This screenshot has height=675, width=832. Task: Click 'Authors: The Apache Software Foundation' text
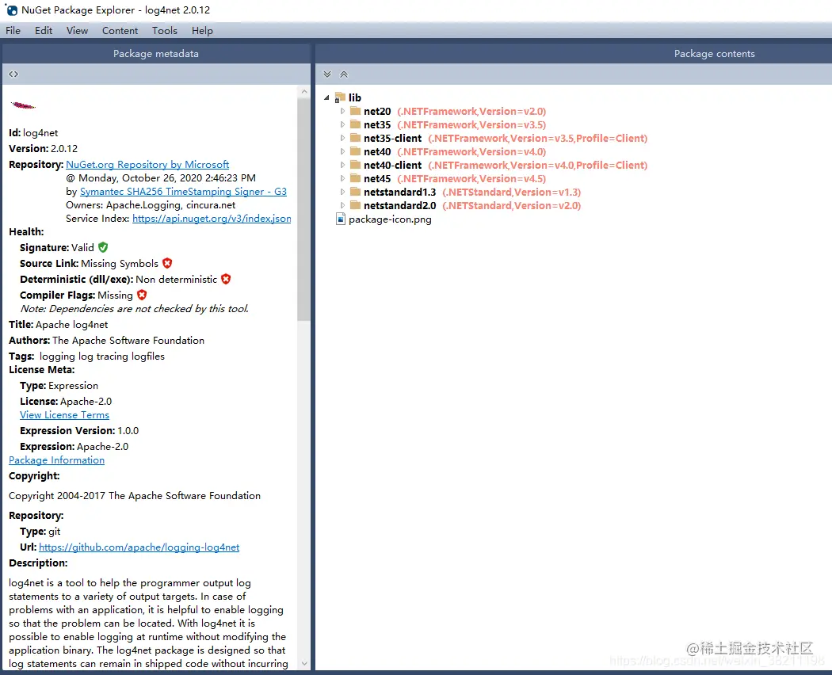click(107, 340)
